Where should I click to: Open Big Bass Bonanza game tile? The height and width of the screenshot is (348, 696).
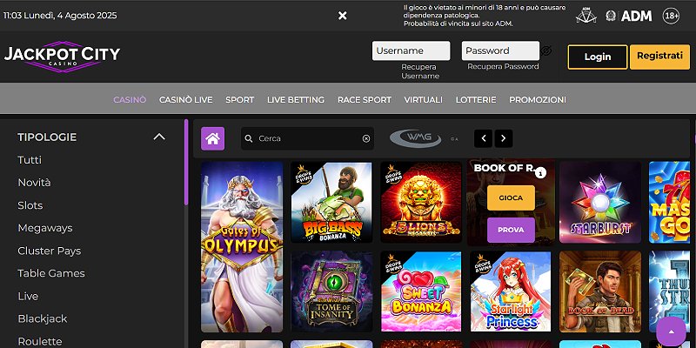tap(331, 203)
